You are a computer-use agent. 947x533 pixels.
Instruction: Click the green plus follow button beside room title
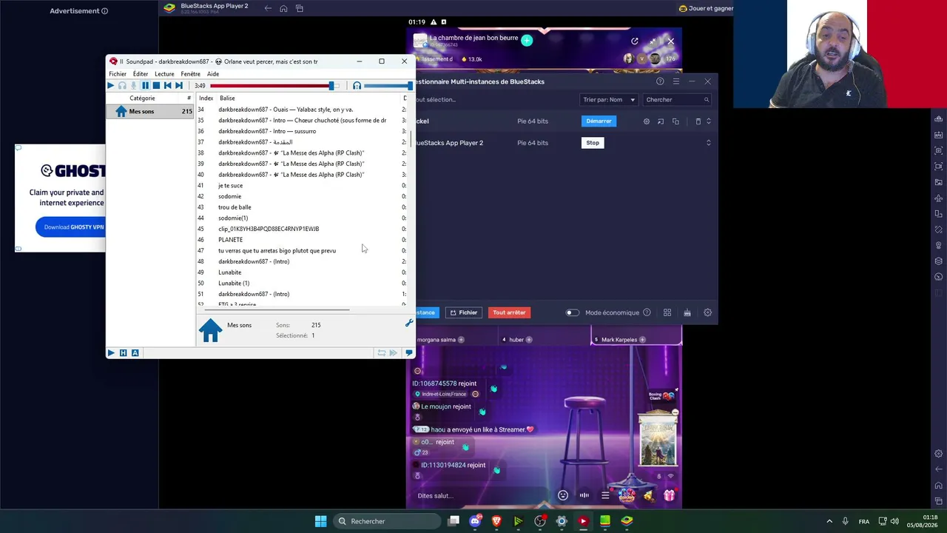527,41
